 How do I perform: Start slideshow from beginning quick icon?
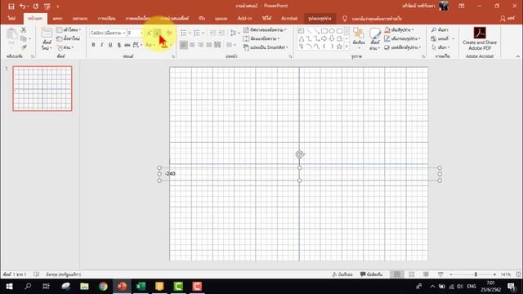[x=47, y=7]
